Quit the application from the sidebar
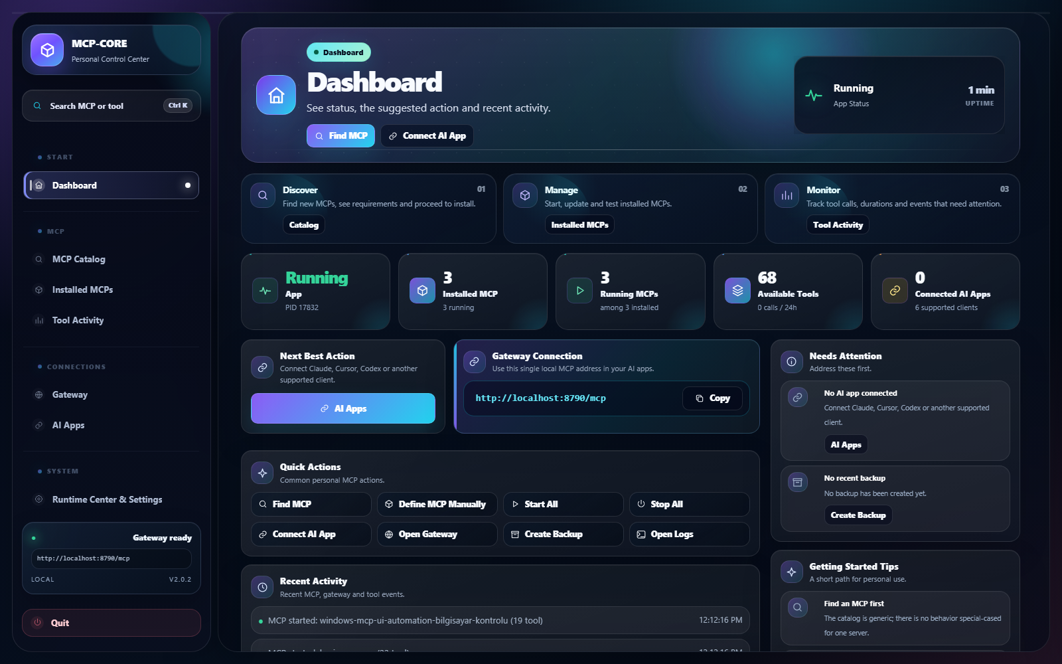The image size is (1062, 664). click(112, 623)
